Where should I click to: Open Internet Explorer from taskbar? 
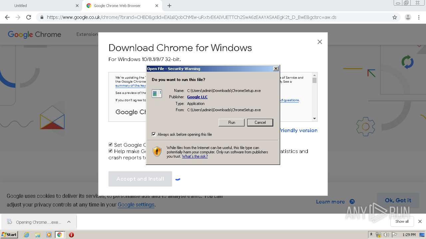[27, 235]
